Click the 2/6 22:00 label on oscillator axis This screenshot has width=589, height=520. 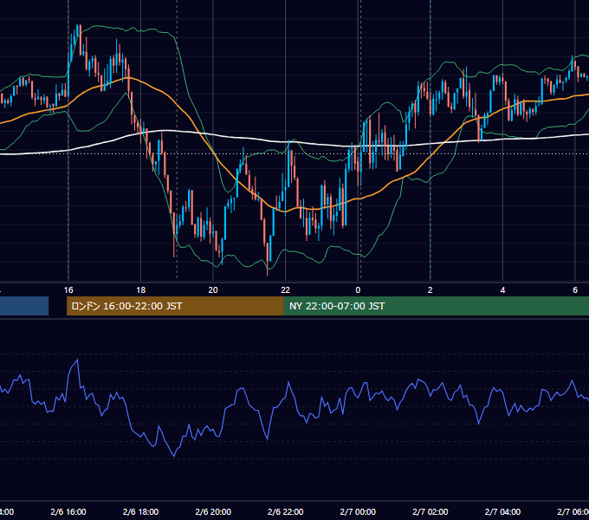pyautogui.click(x=286, y=511)
